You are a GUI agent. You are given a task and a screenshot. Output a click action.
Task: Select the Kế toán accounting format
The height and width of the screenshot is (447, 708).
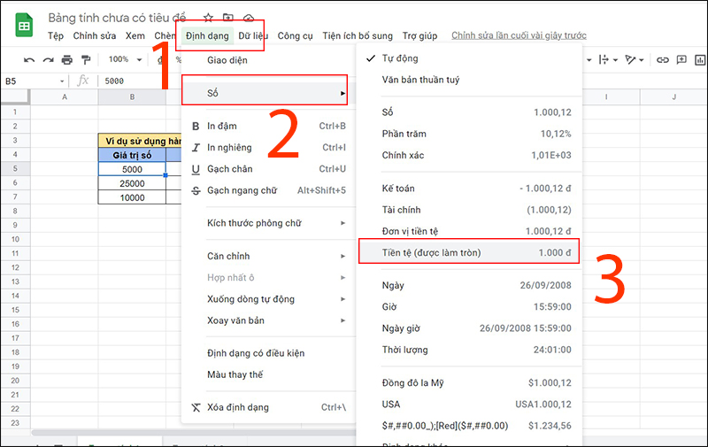(x=469, y=189)
